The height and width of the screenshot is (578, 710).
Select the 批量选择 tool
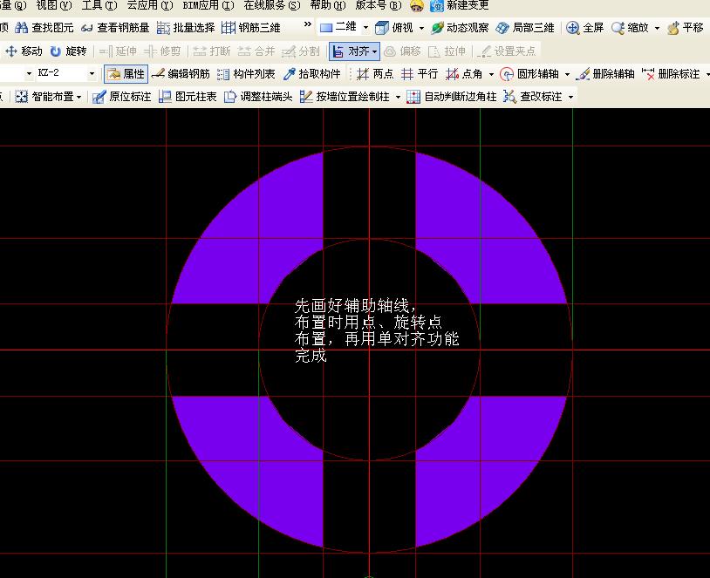[186, 28]
